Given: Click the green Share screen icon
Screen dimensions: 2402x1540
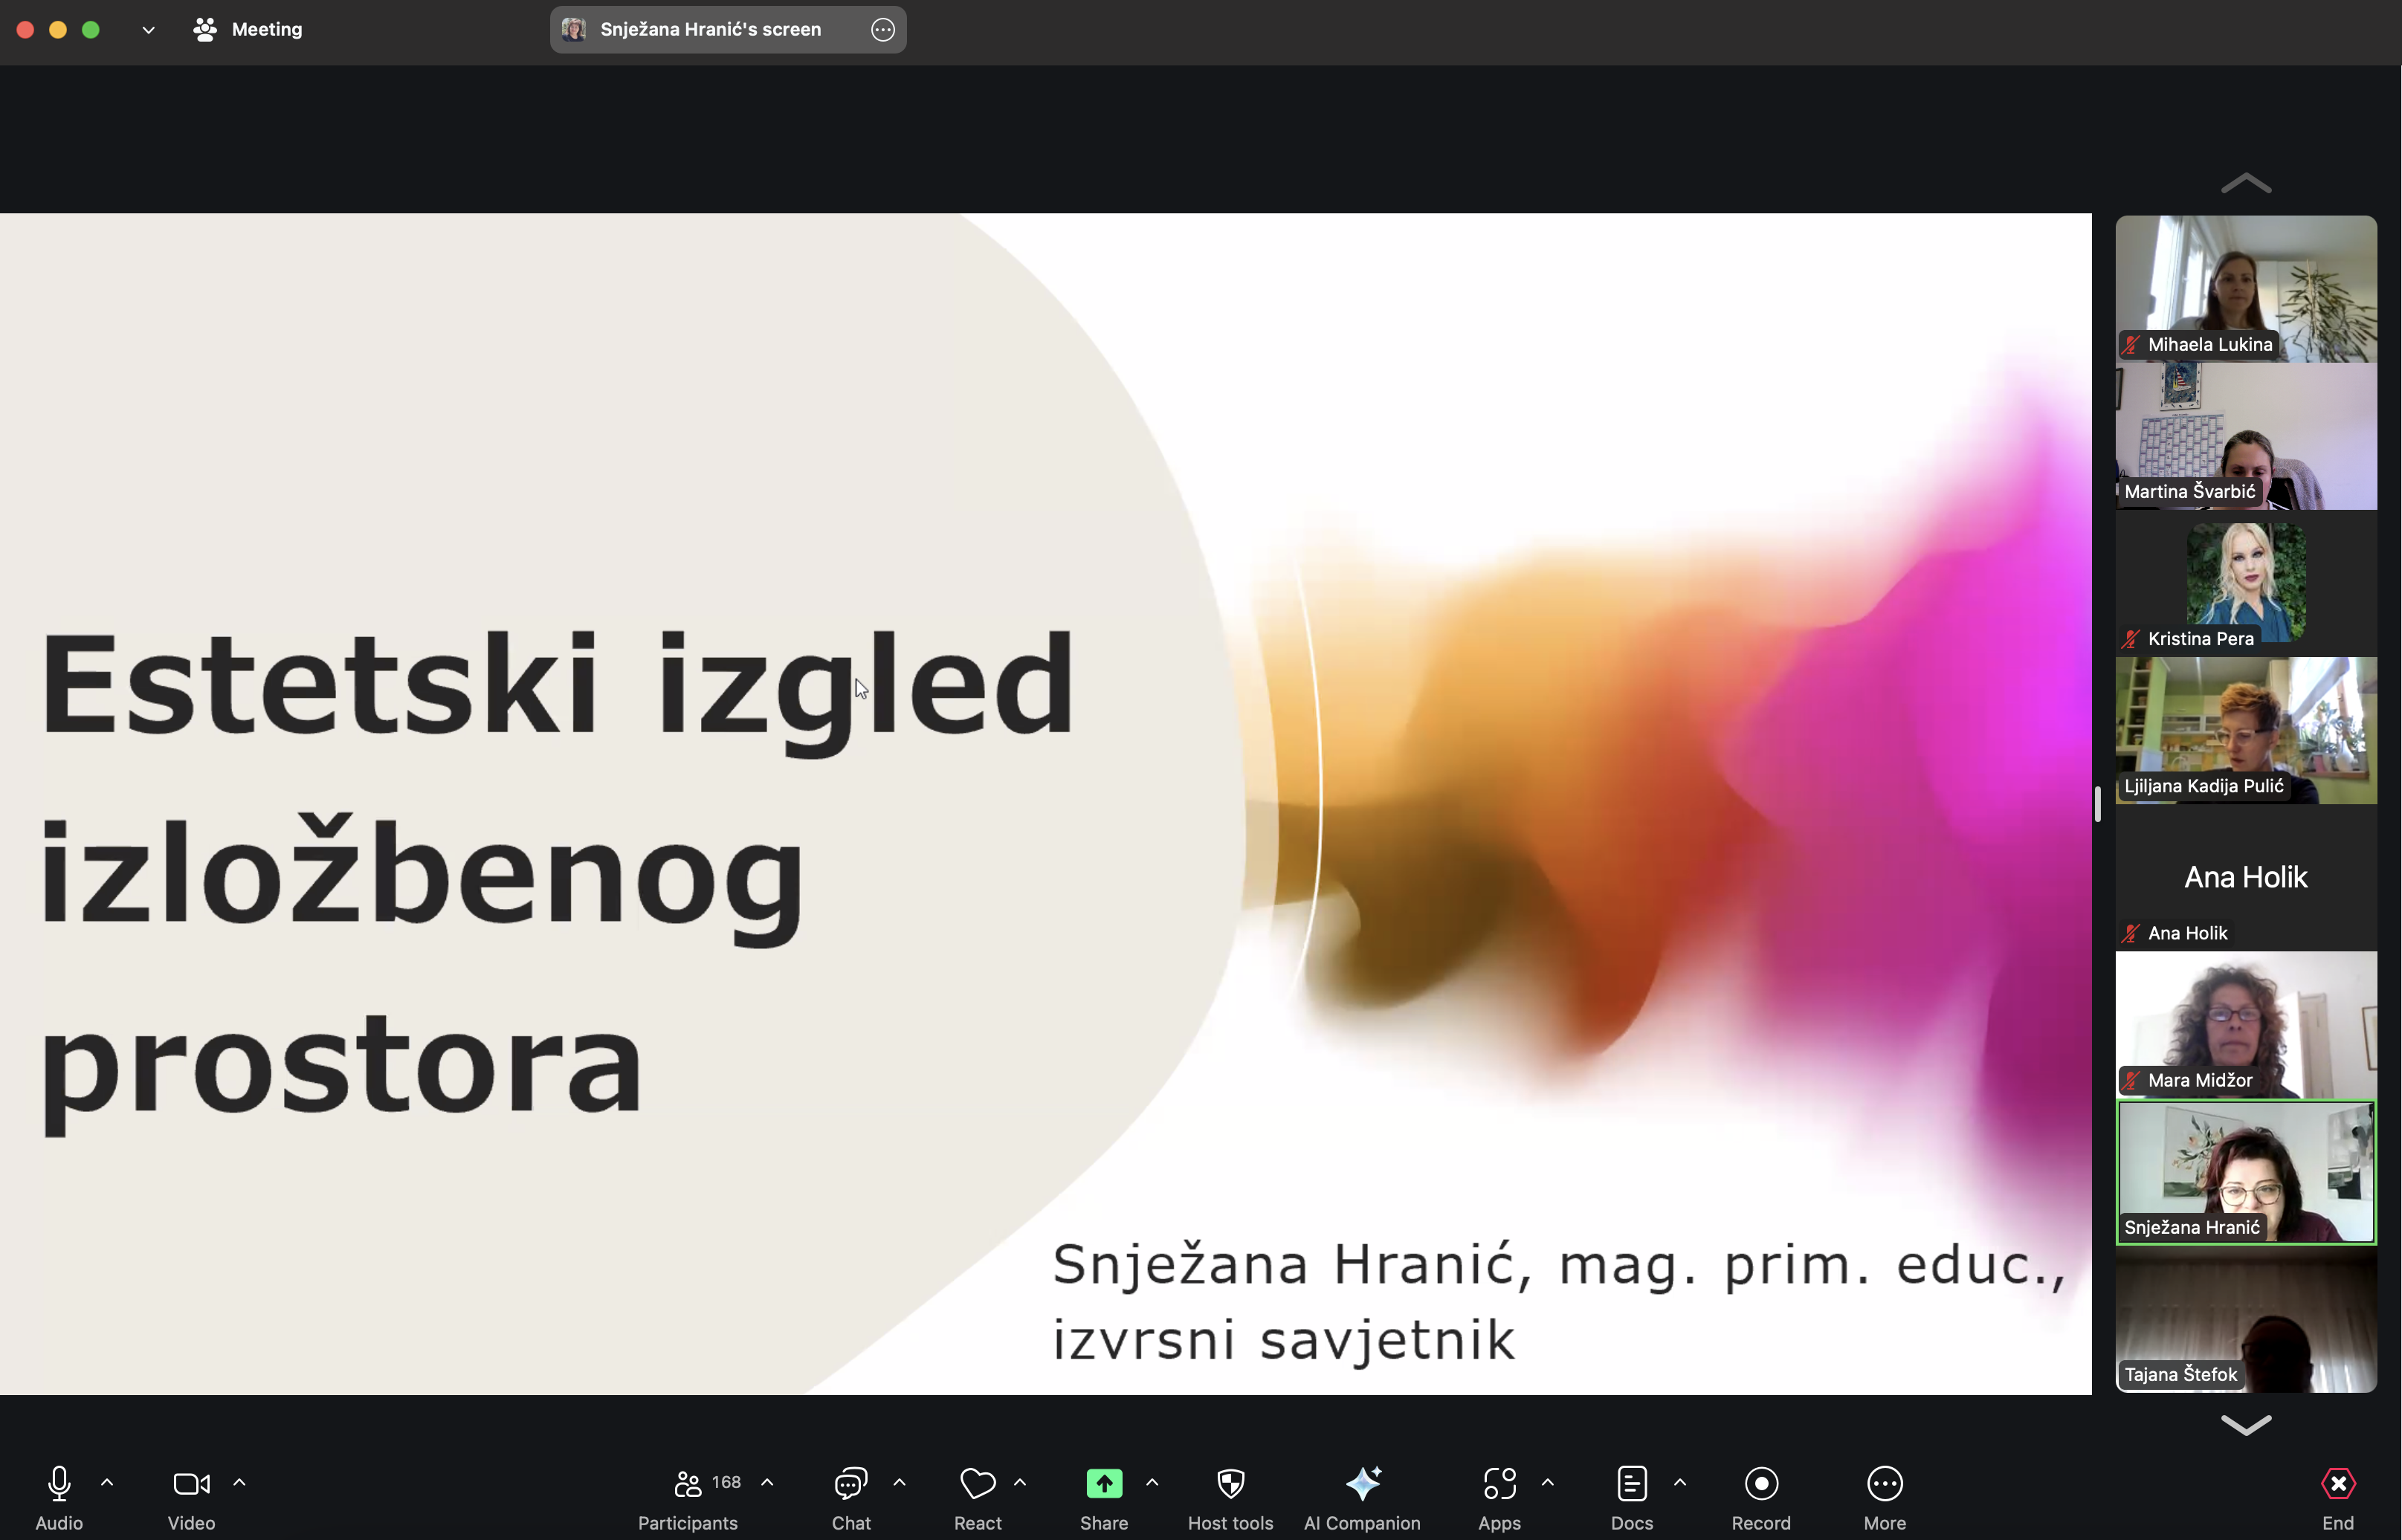Looking at the screenshot, I should [1103, 1484].
